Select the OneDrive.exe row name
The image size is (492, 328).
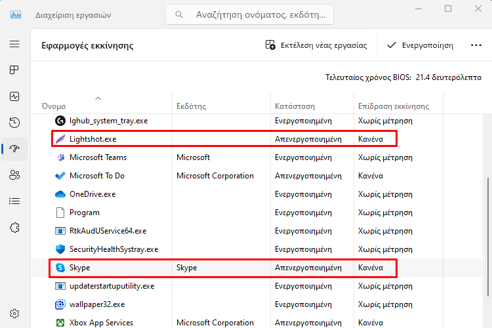click(x=92, y=194)
